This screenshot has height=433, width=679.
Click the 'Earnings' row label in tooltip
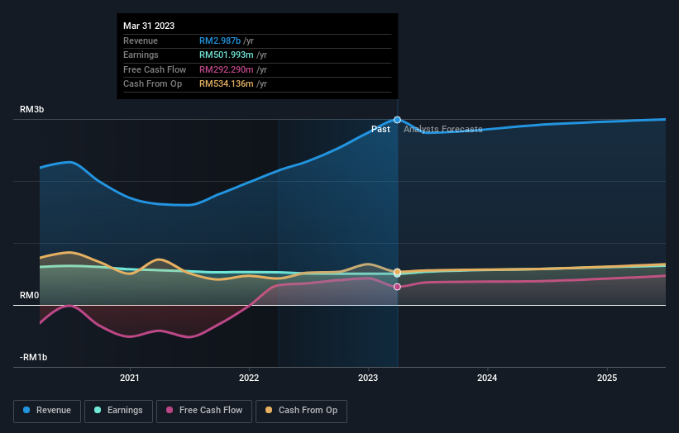pos(141,55)
